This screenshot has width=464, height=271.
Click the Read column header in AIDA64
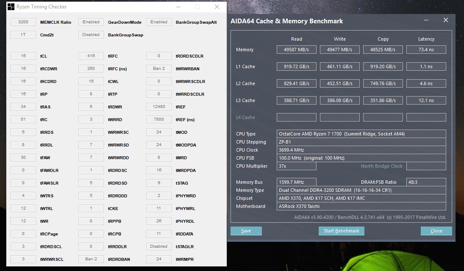click(297, 39)
